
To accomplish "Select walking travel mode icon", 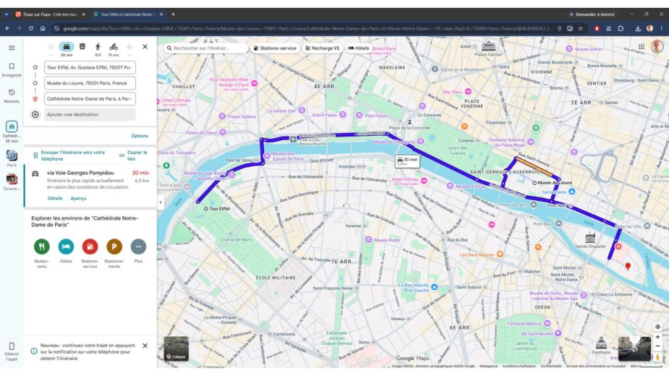I will click(98, 47).
